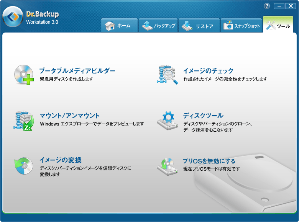Close the Dr.Backup window

(x=291, y=6)
